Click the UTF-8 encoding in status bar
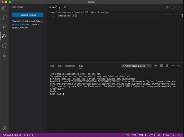 [152, 135]
